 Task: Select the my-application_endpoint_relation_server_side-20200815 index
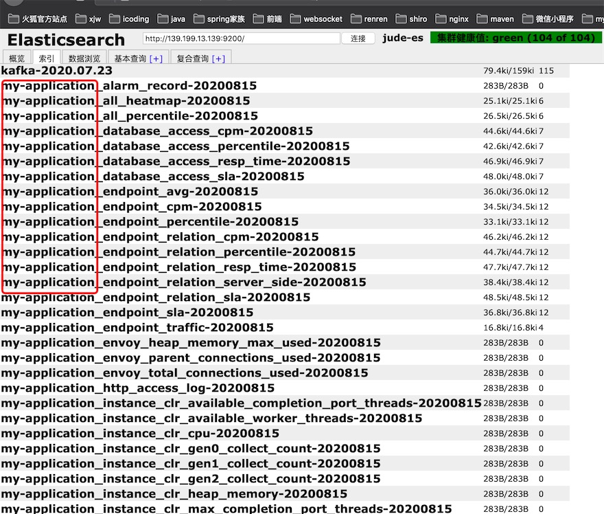pyautogui.click(x=184, y=282)
